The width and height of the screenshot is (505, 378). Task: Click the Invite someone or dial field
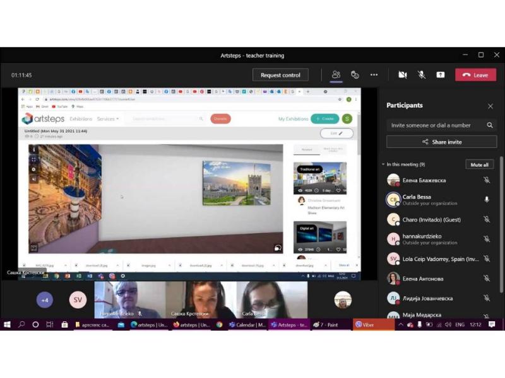pyautogui.click(x=436, y=125)
